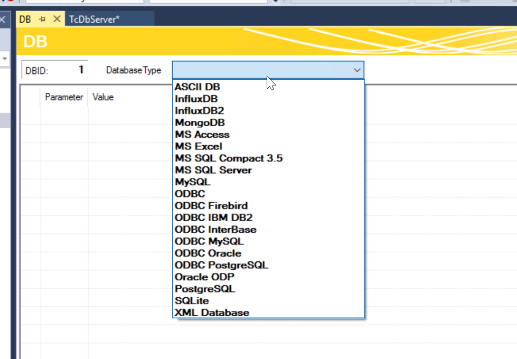
Task: Open the DatabaseType dropdown arrow
Action: coord(357,70)
